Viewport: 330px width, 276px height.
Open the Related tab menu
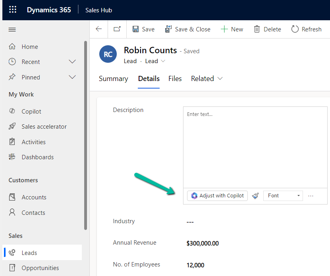pyautogui.click(x=206, y=79)
